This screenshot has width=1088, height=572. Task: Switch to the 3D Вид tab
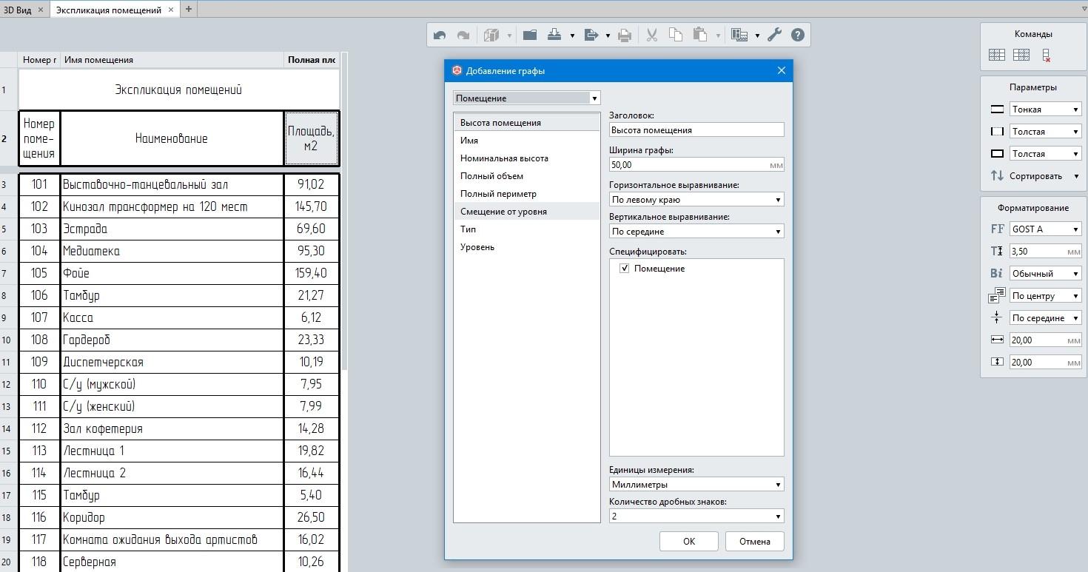point(18,10)
